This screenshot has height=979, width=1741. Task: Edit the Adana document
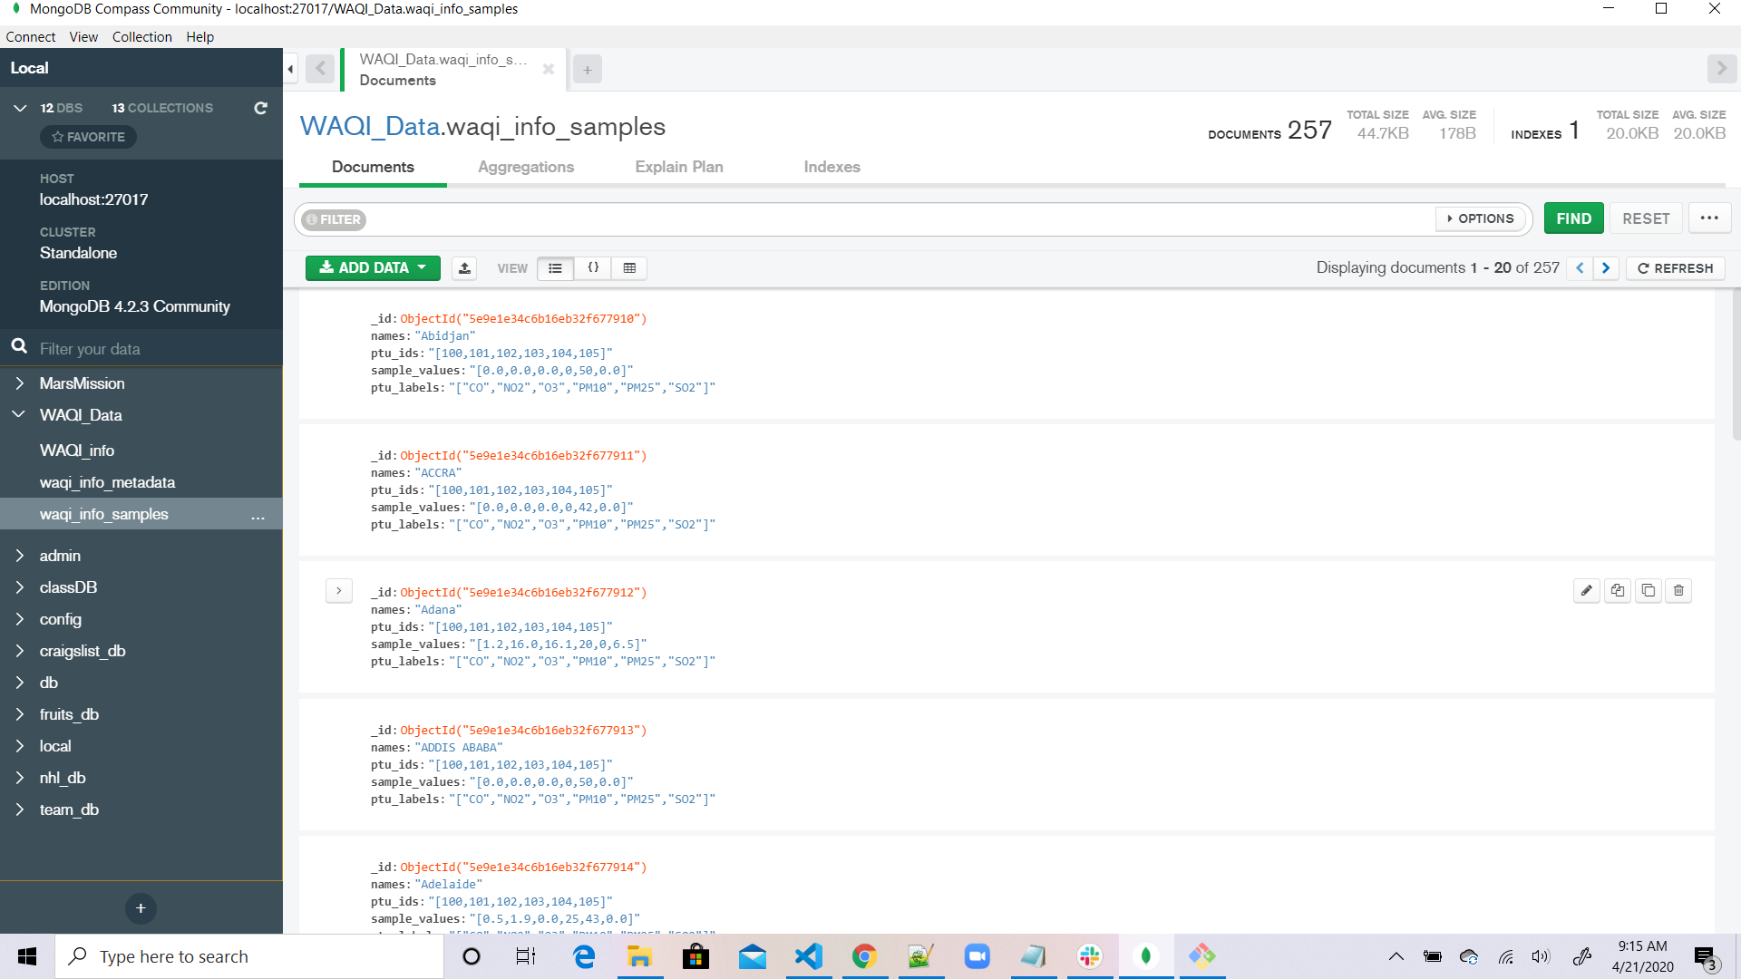click(x=1587, y=591)
